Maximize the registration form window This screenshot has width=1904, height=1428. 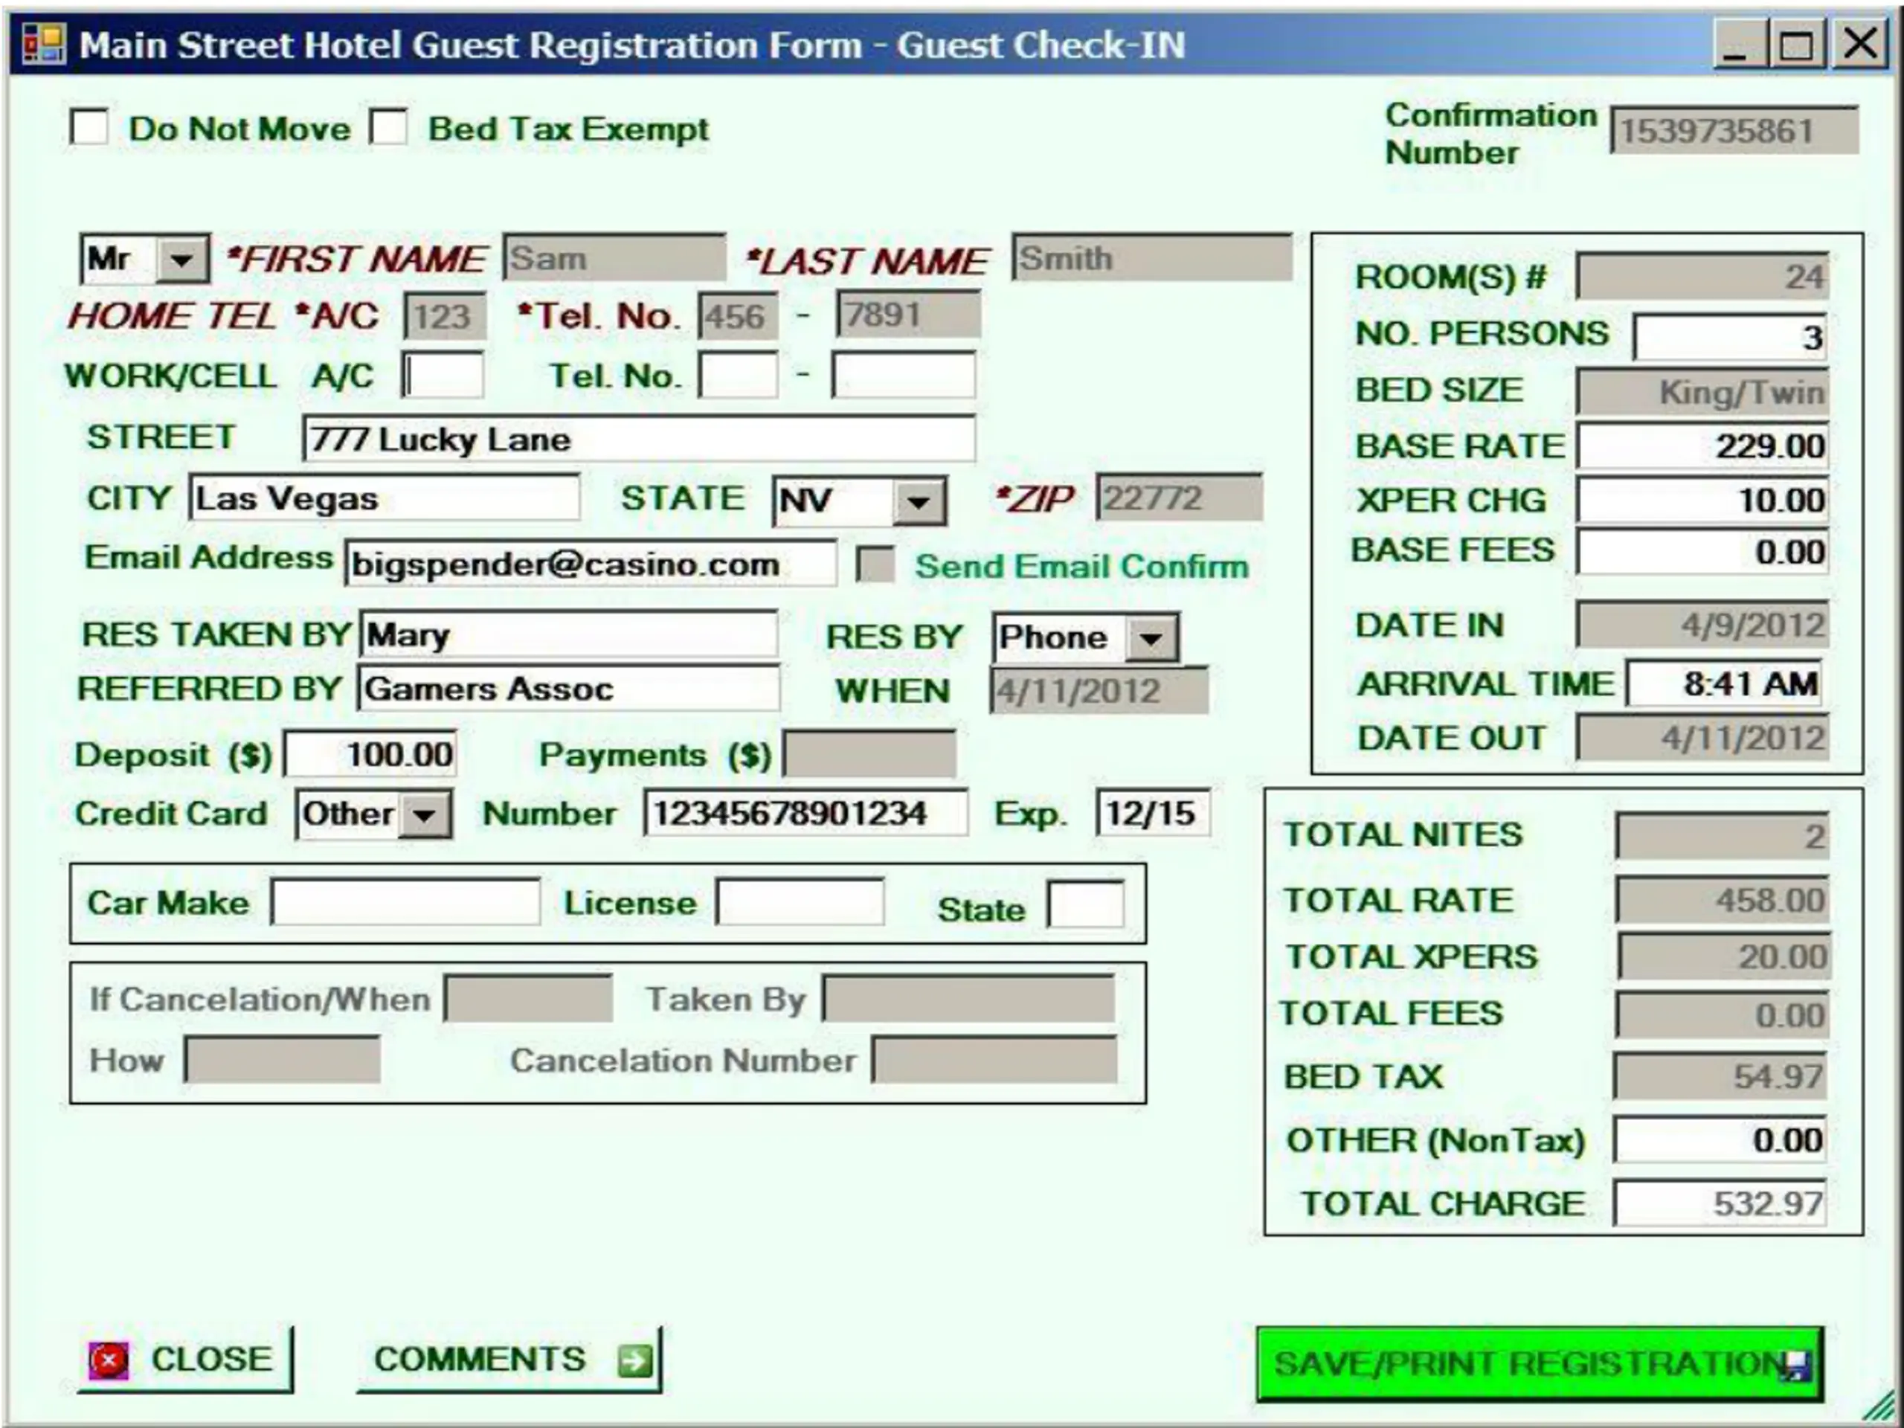click(x=1795, y=44)
